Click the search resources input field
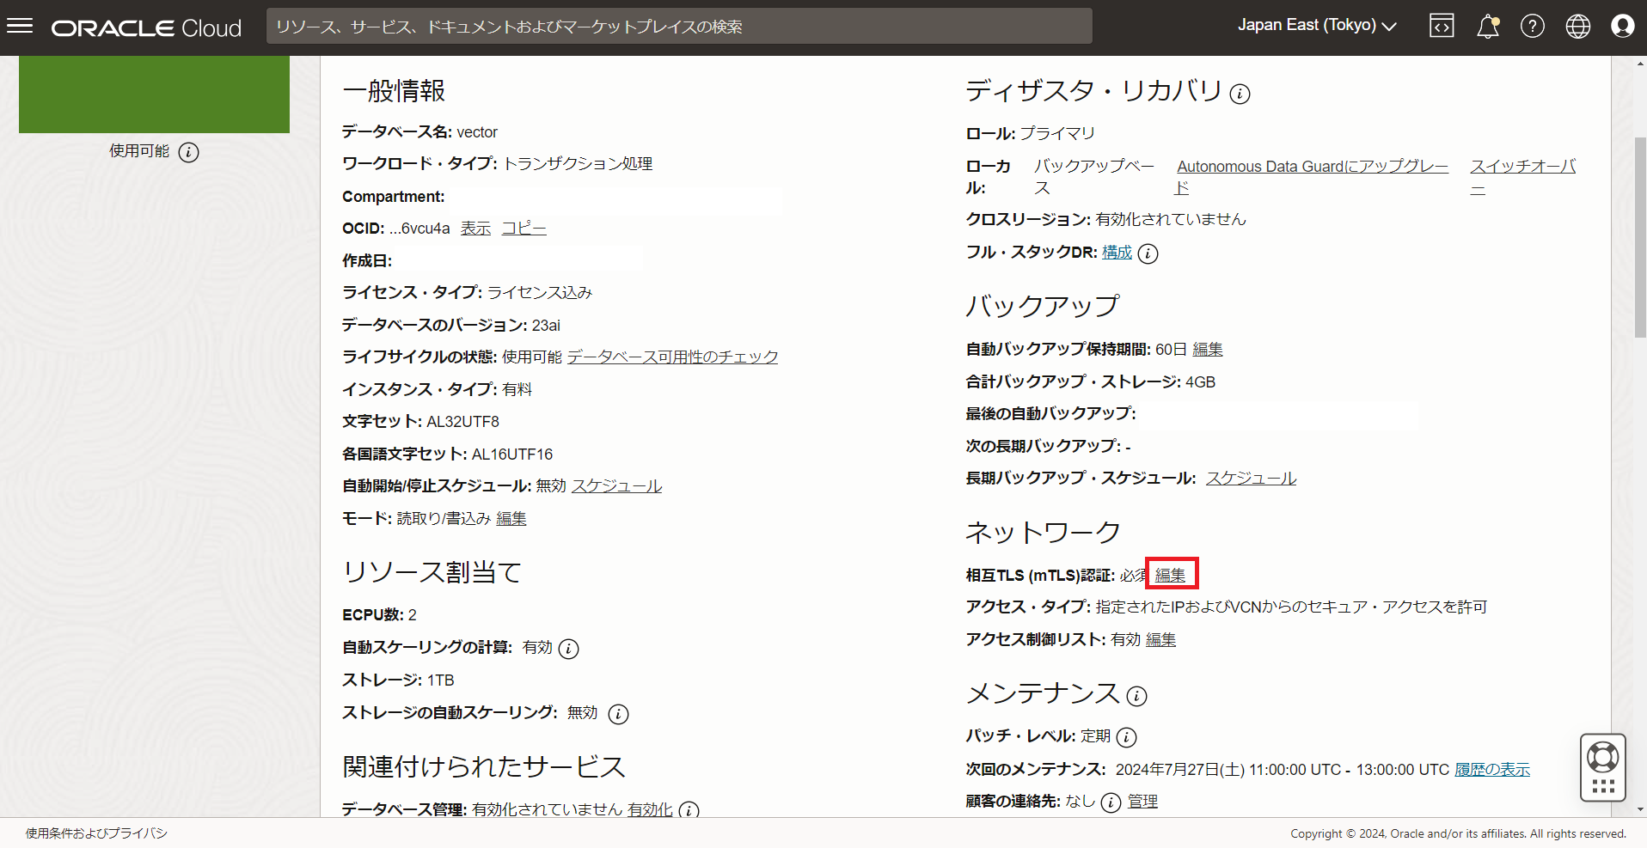 pyautogui.click(x=679, y=27)
